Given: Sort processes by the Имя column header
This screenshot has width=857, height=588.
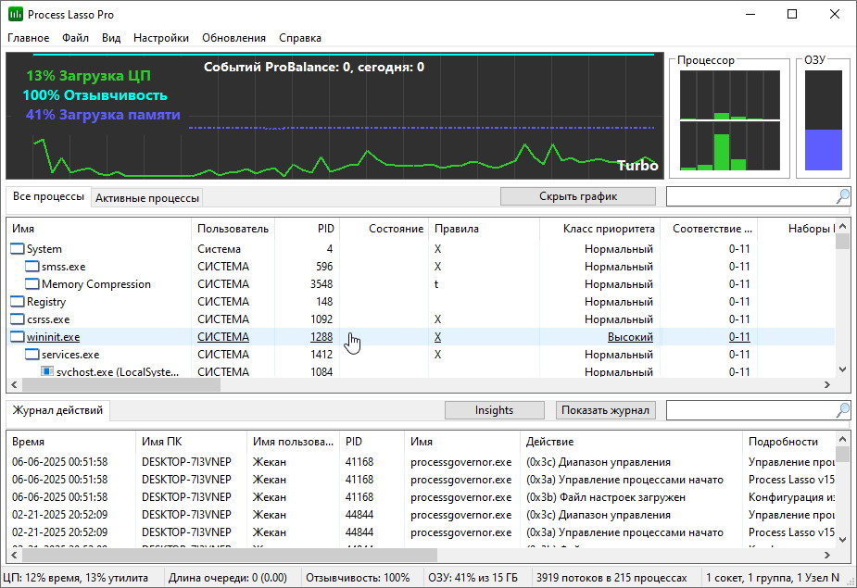Looking at the screenshot, I should point(99,229).
